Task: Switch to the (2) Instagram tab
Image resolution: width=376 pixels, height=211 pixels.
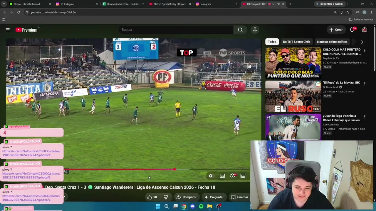Action: (x=77, y=4)
